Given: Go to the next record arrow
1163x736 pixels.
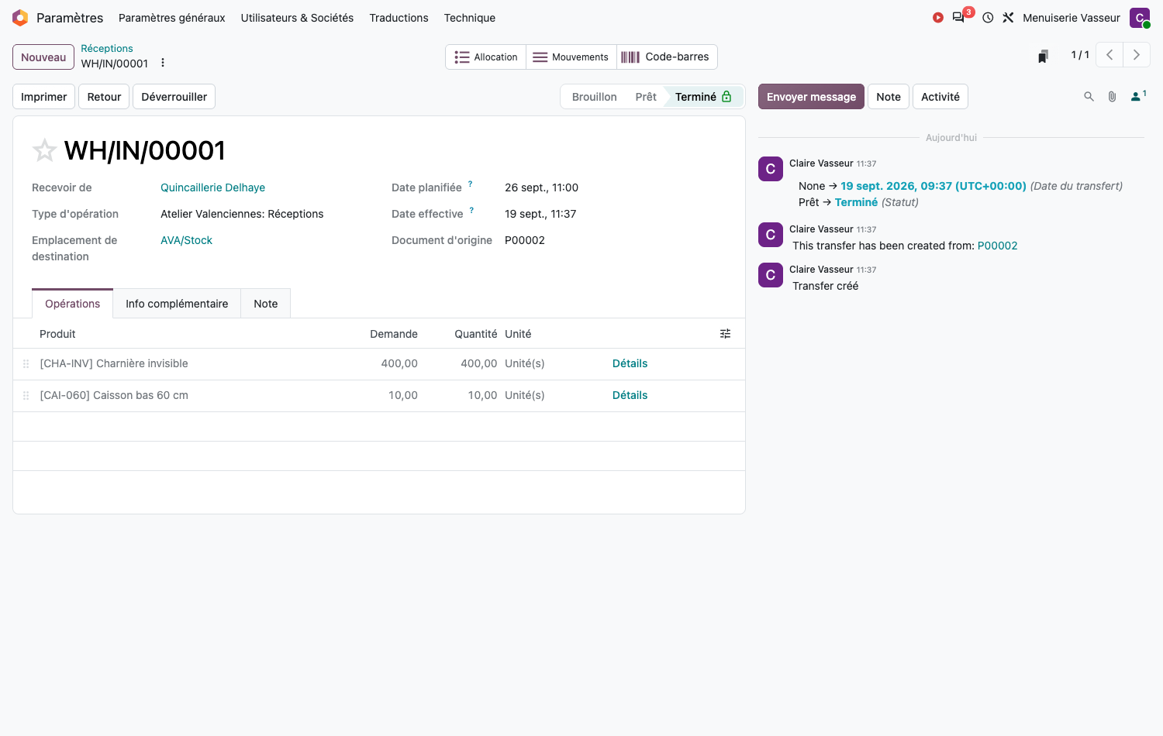Looking at the screenshot, I should (1137, 55).
